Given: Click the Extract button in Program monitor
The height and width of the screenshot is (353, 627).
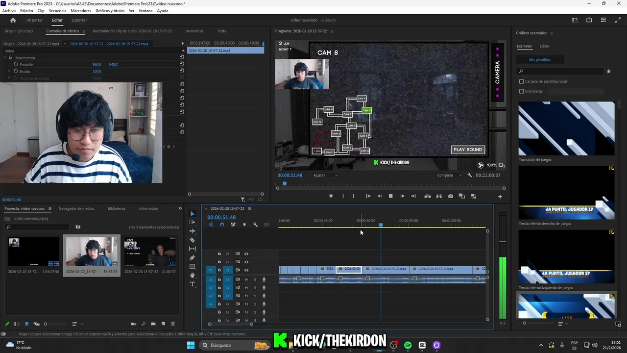Looking at the screenshot, I should [439, 196].
